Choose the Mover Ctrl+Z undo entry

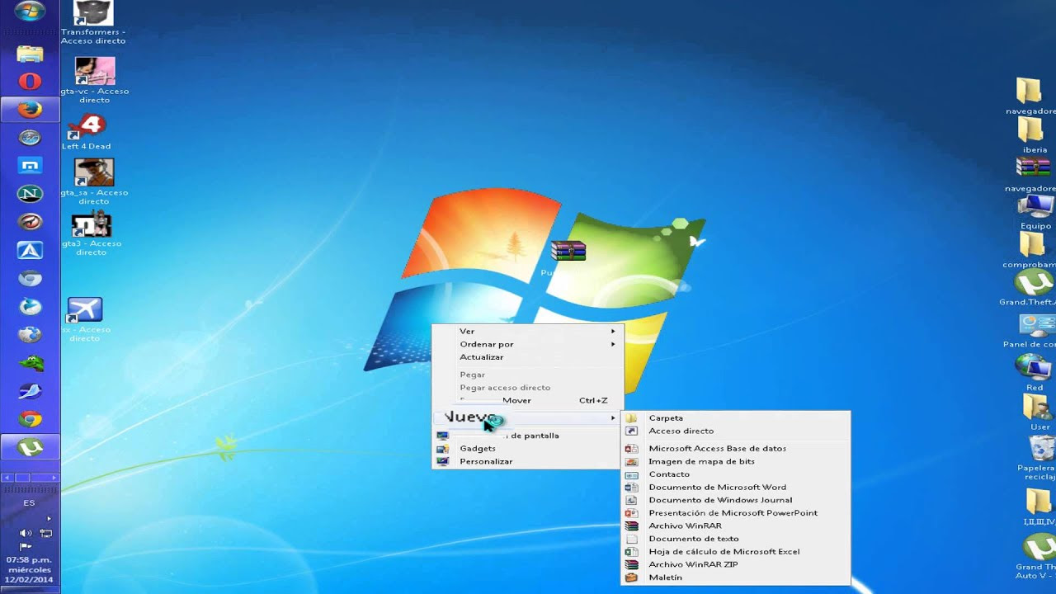click(527, 401)
